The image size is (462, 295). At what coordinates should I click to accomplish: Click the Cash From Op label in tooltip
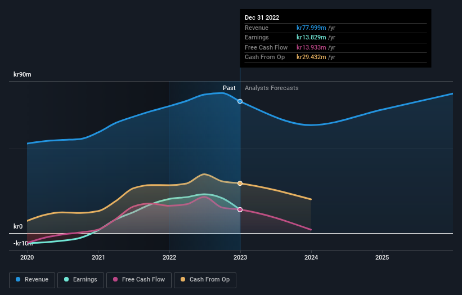tap(264, 57)
